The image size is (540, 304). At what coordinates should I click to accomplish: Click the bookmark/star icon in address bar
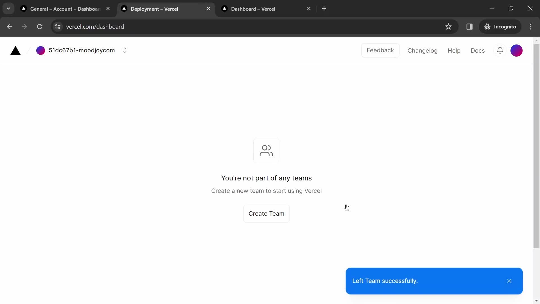pyautogui.click(x=448, y=26)
